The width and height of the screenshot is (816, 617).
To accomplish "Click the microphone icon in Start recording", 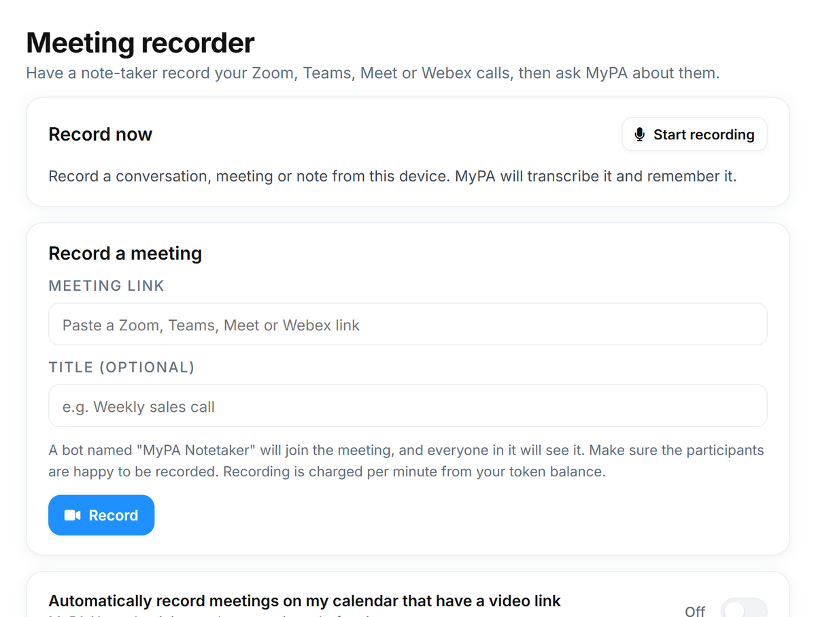I will 639,135.
